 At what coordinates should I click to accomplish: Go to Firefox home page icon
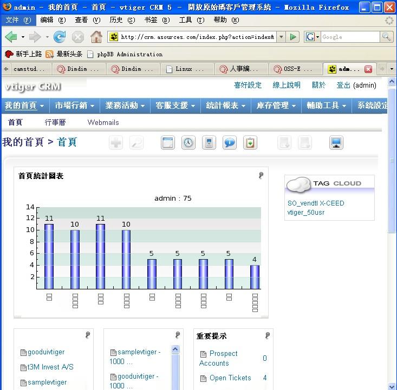(x=96, y=37)
